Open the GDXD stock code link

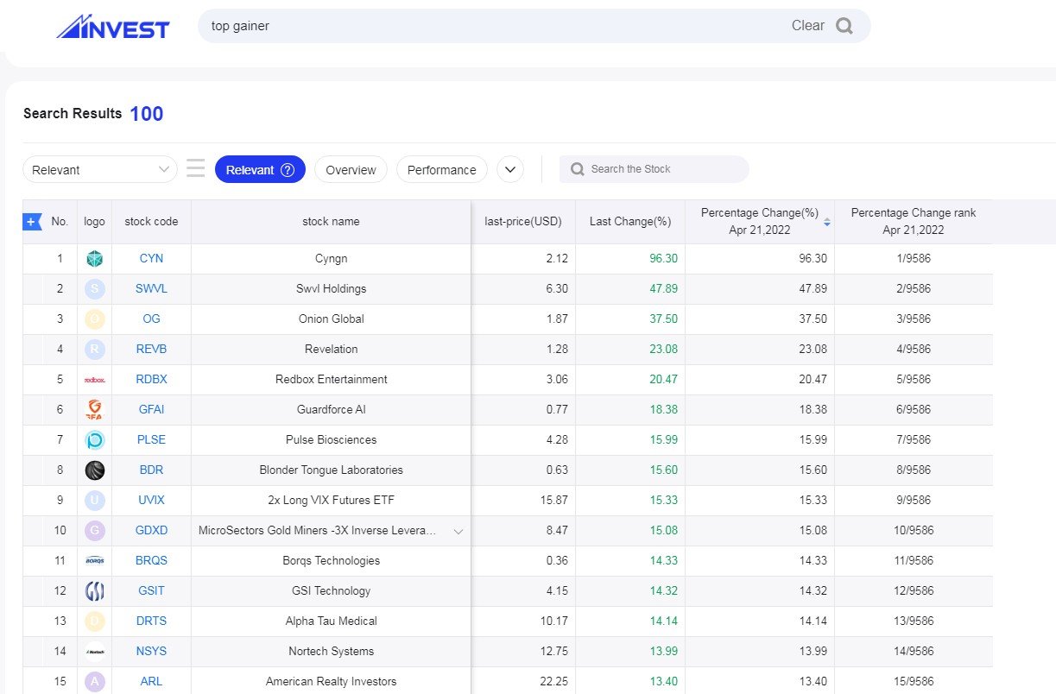[x=151, y=530]
